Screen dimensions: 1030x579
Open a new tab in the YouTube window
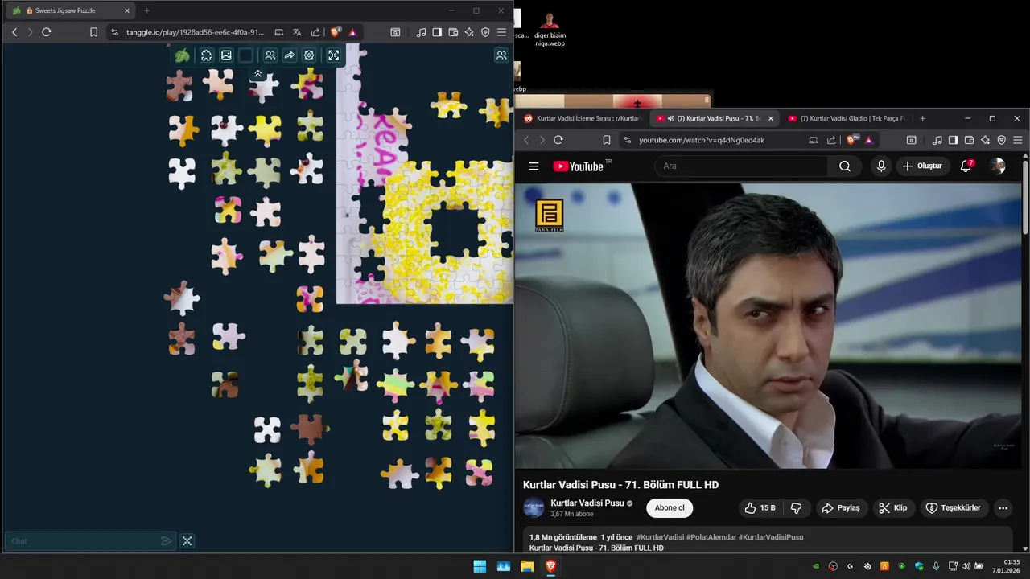pyautogui.click(x=922, y=118)
